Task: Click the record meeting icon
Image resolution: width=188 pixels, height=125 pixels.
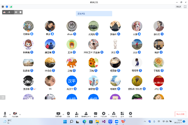Action: coord(104,114)
